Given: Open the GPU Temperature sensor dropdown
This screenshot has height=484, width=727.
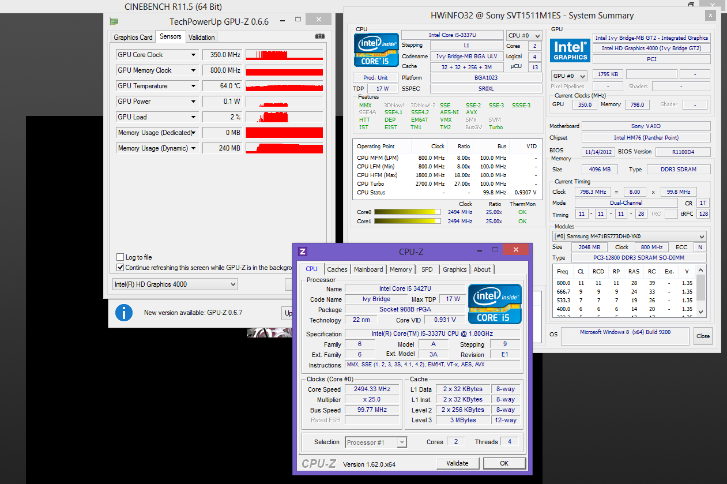Looking at the screenshot, I should 194,86.
